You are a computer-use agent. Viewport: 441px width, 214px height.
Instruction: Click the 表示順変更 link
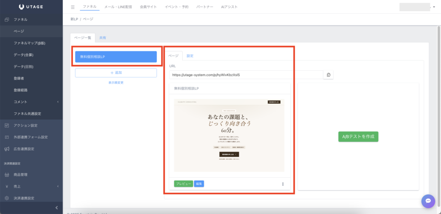pyautogui.click(x=116, y=83)
